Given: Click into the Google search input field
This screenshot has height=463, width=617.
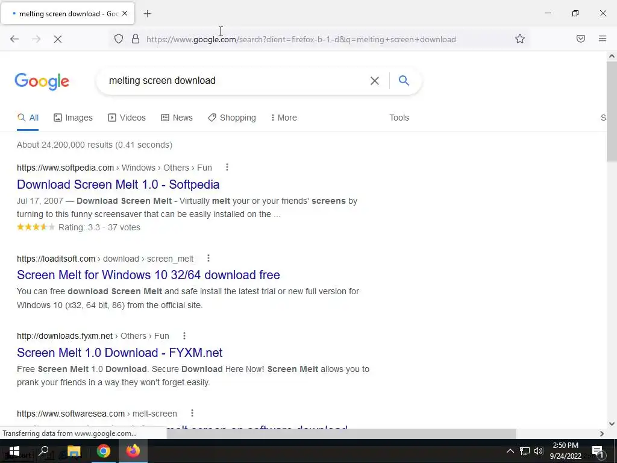Looking at the screenshot, I should 236,81.
